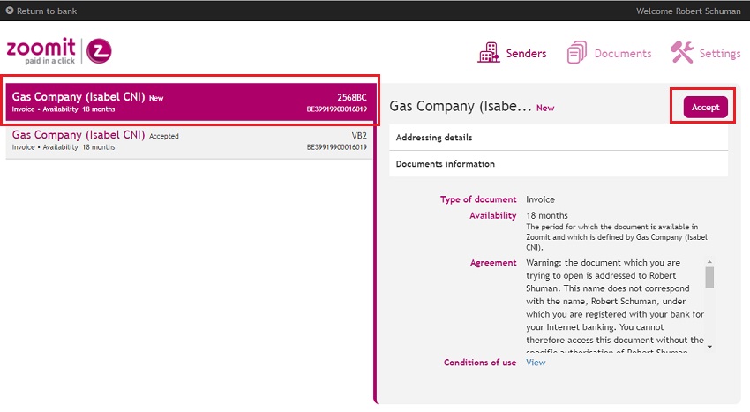This screenshot has width=750, height=412.
Task: Click the round Zoomit Z logo
Action: click(x=99, y=50)
